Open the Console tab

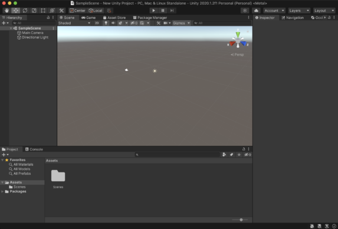(34, 149)
